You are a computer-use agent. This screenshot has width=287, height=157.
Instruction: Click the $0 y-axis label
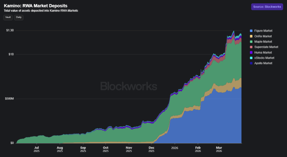(x=12, y=143)
